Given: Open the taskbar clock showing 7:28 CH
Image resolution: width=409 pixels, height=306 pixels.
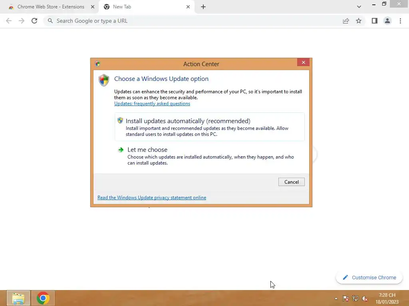Looking at the screenshot, I should [x=387, y=298].
